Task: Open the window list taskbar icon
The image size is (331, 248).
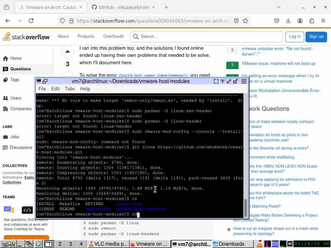Action: tap(29, 244)
